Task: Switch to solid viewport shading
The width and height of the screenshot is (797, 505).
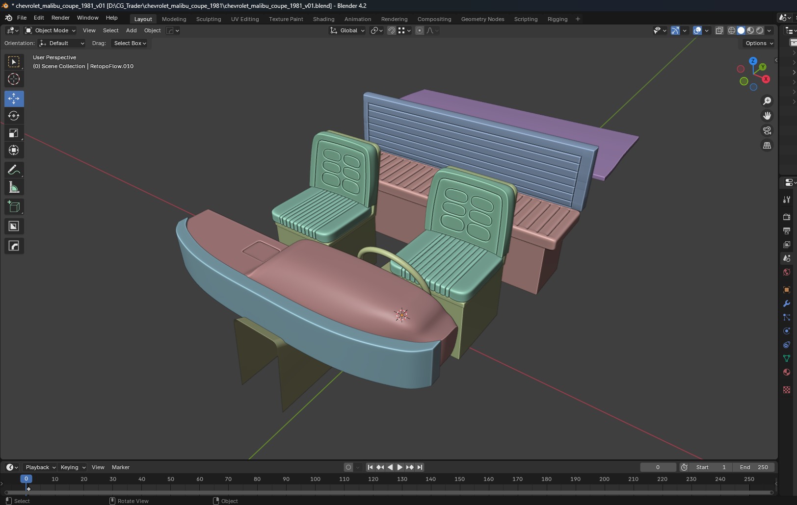Action: click(x=741, y=30)
